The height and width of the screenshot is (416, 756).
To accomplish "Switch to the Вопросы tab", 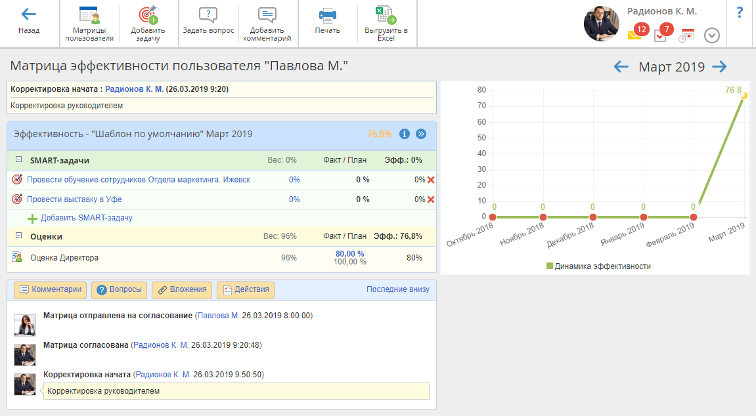I will click(119, 290).
